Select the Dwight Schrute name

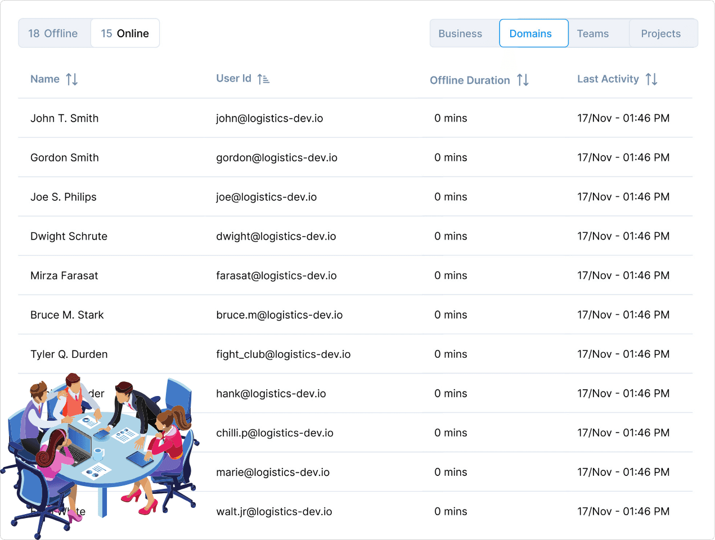coord(69,236)
